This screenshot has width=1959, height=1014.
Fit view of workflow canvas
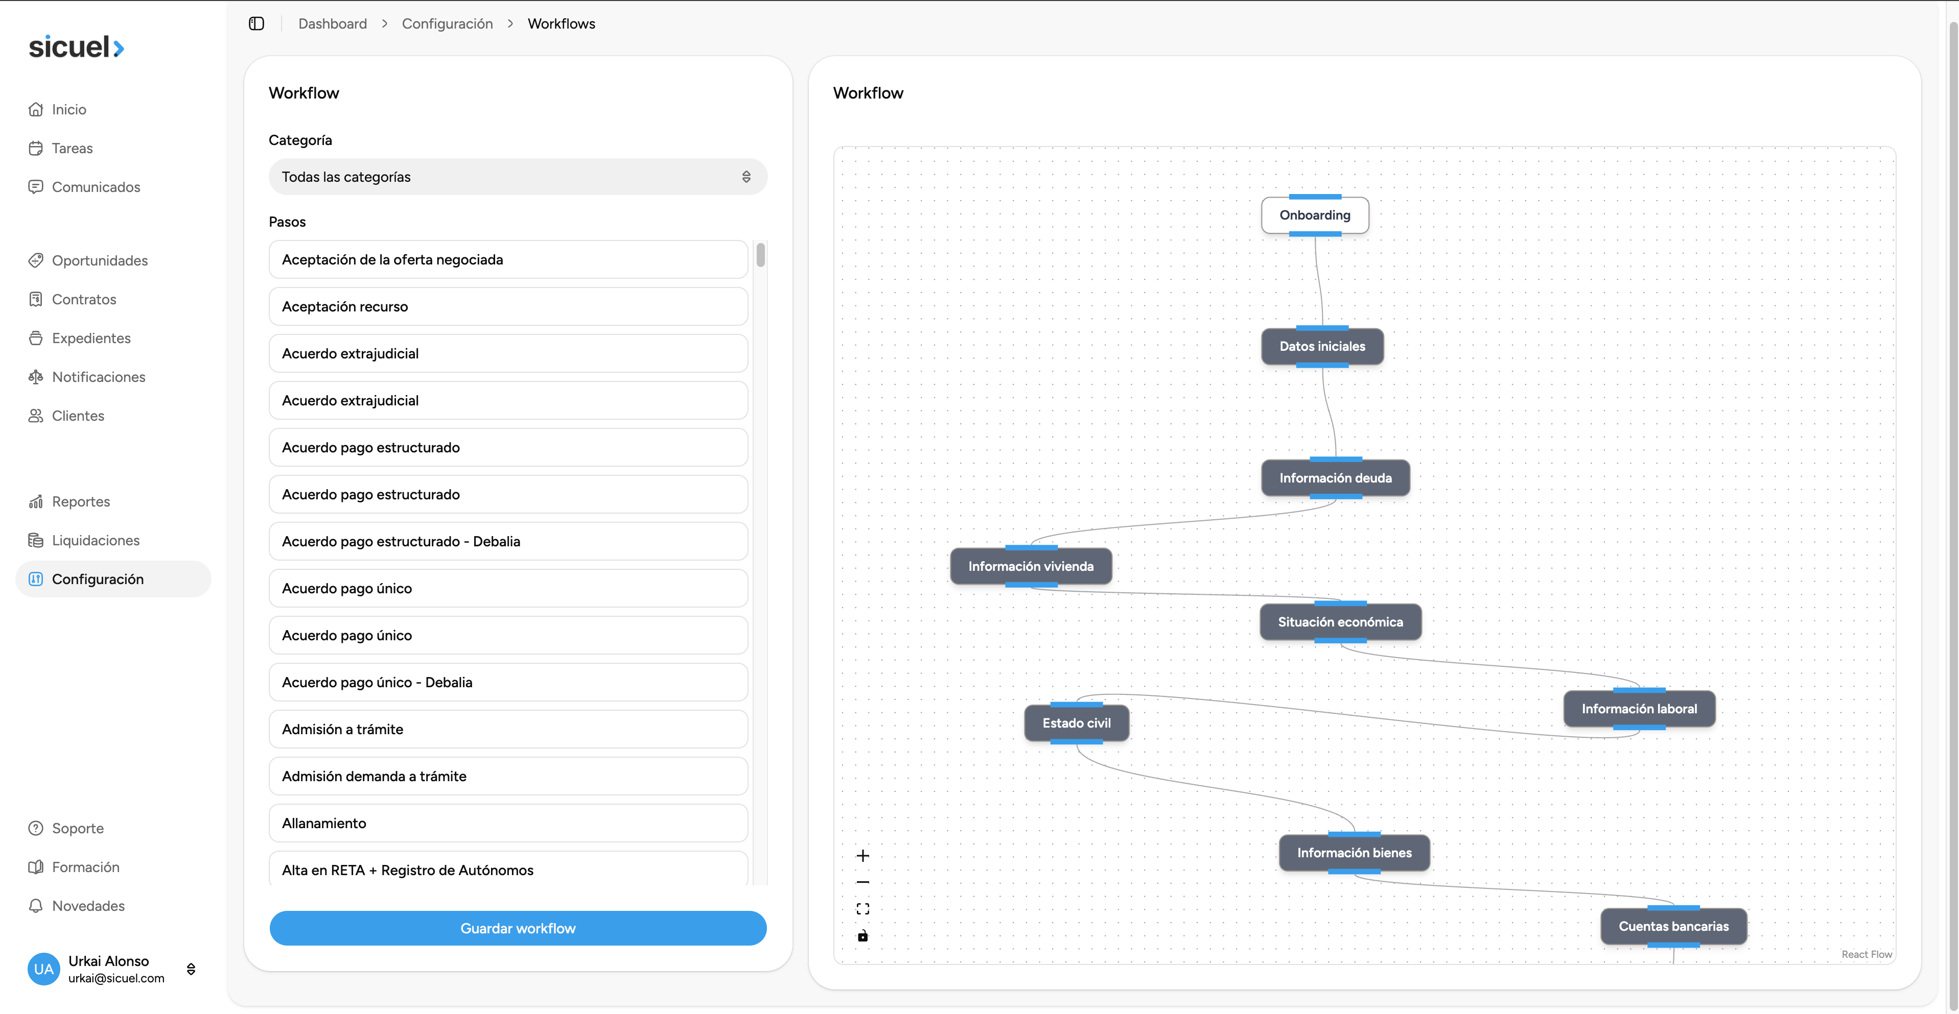pyautogui.click(x=862, y=909)
